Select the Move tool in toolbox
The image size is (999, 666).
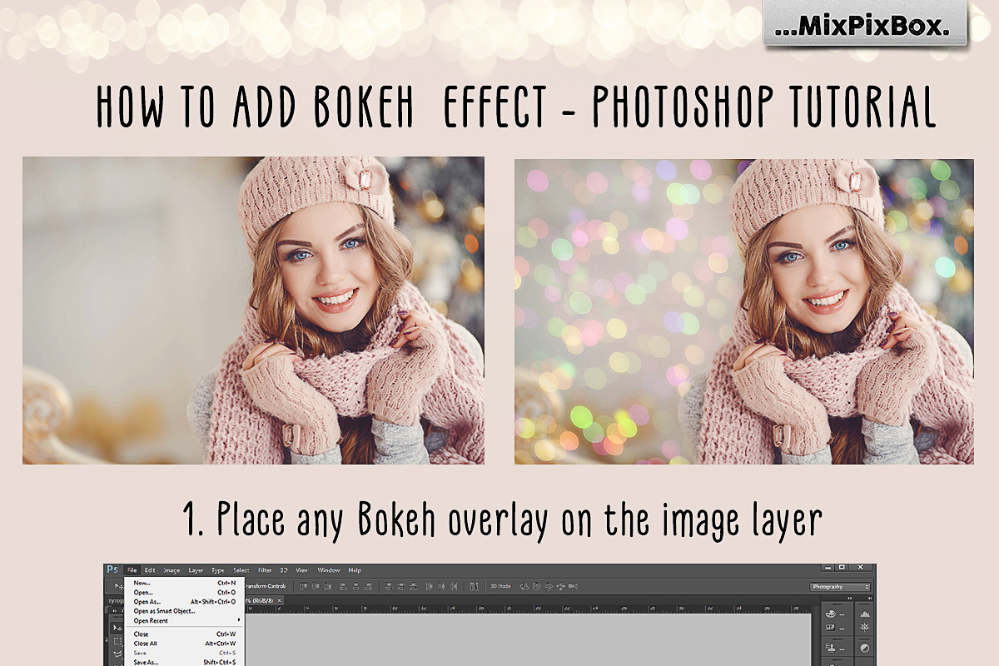point(117,628)
